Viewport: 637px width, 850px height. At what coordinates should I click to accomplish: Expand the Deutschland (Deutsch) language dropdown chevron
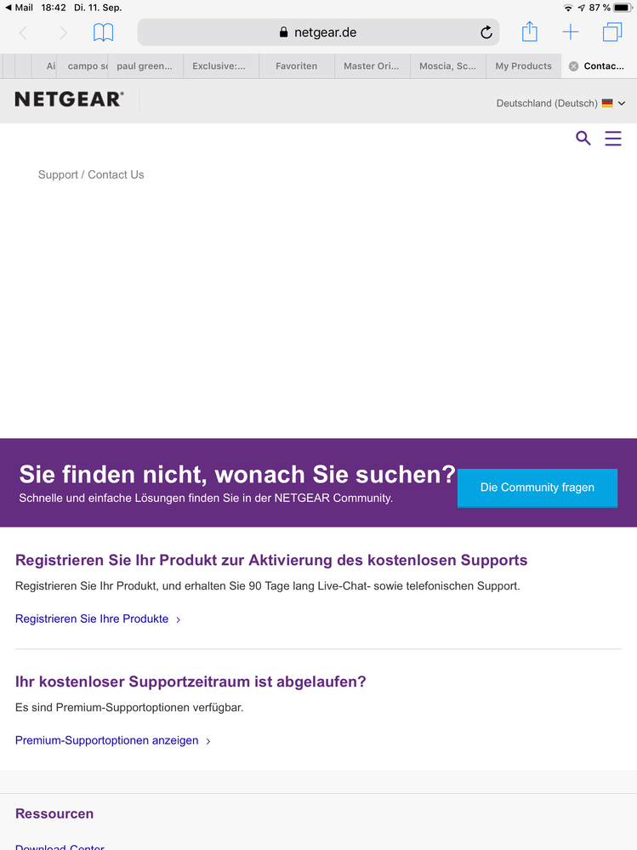(x=622, y=103)
